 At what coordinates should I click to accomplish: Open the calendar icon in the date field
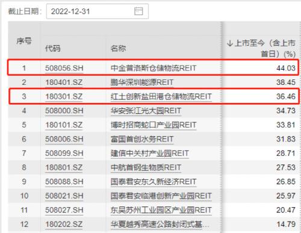click(138, 11)
